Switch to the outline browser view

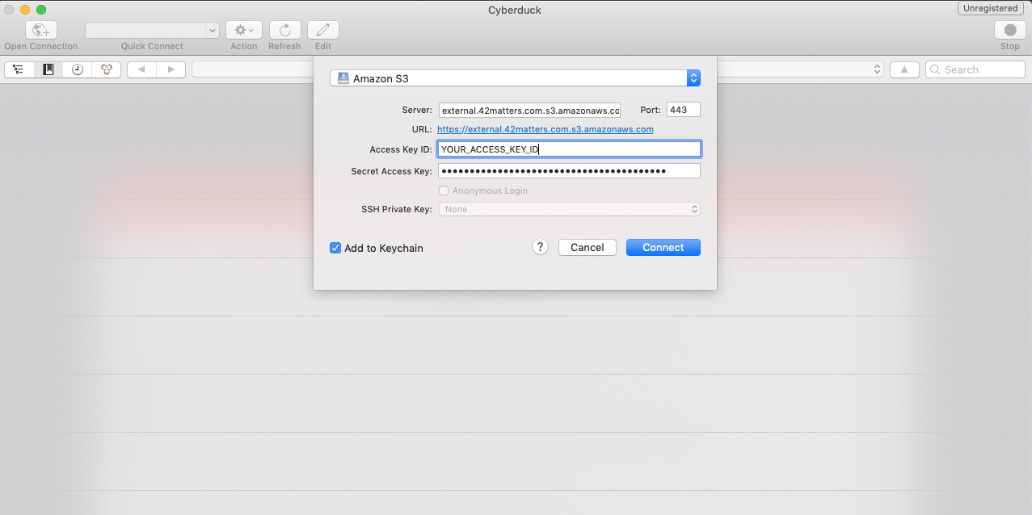(x=19, y=69)
